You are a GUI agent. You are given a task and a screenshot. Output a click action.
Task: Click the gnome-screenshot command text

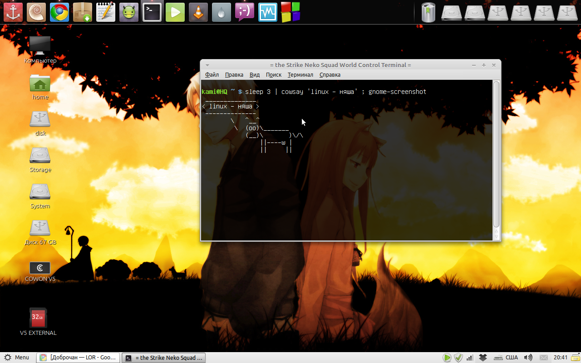pos(397,92)
